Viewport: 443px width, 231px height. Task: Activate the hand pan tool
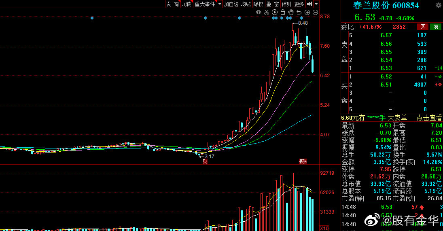[290, 13]
